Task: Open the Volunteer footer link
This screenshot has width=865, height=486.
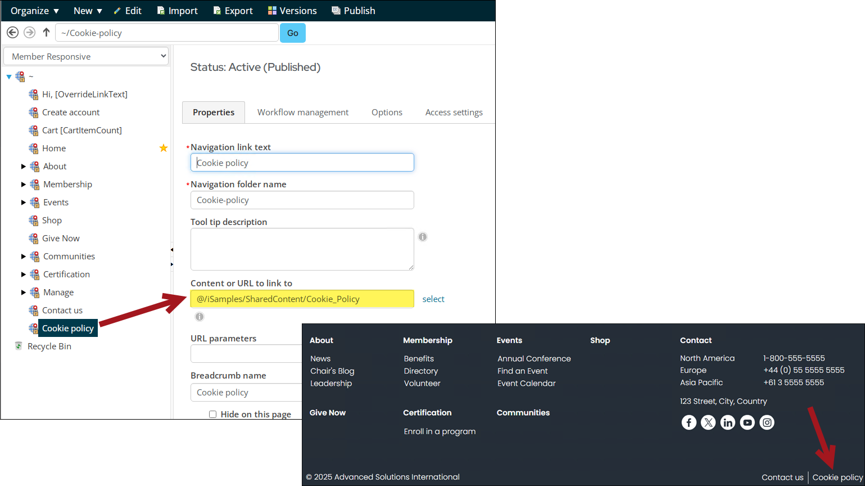Action: (x=422, y=384)
